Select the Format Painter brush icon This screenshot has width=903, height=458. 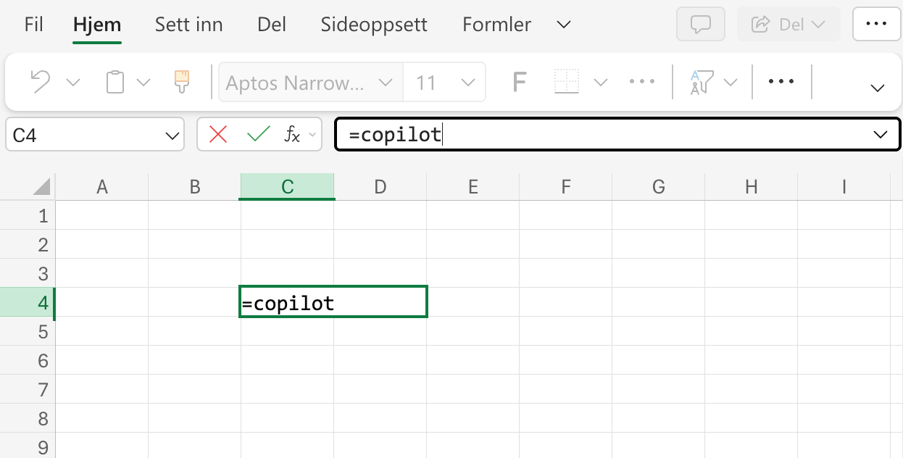point(182,82)
